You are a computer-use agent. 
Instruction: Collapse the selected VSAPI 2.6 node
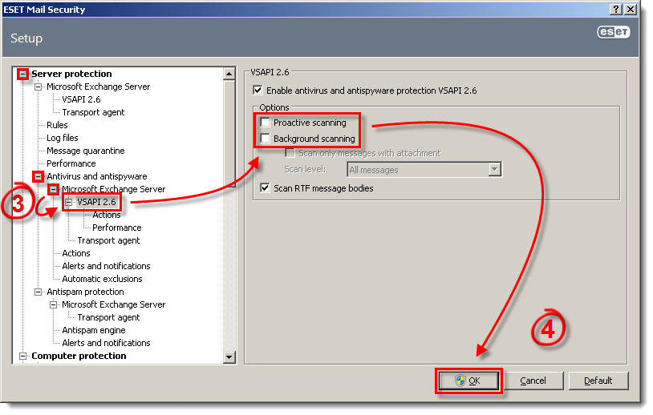(x=69, y=203)
